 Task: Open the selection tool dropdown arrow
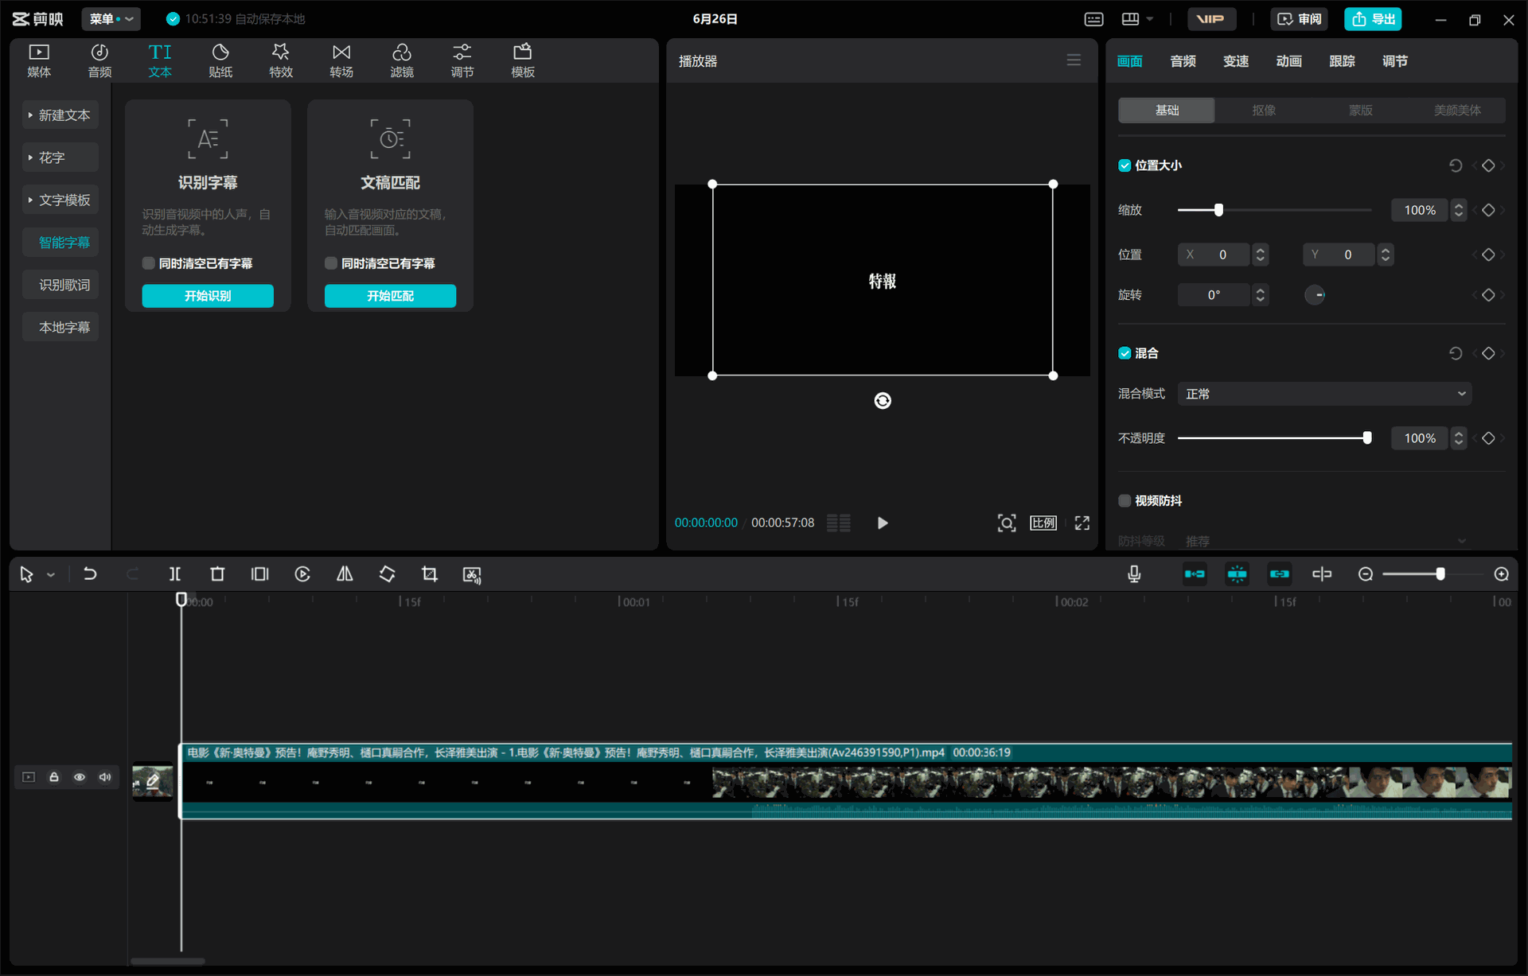51,574
